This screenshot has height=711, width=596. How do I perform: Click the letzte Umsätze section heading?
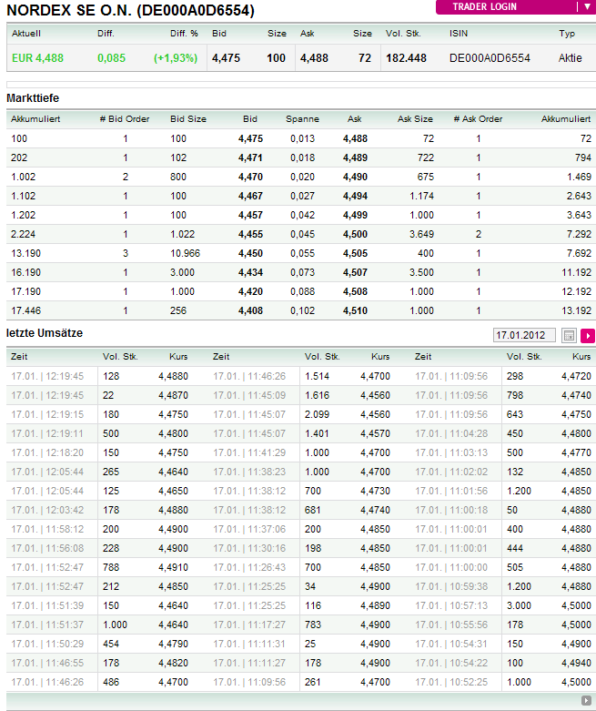point(43,335)
